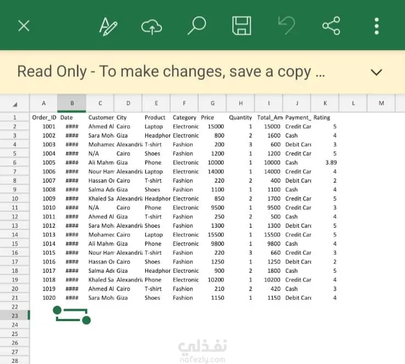
Task: Select price cell 1150
Action: 212,298
